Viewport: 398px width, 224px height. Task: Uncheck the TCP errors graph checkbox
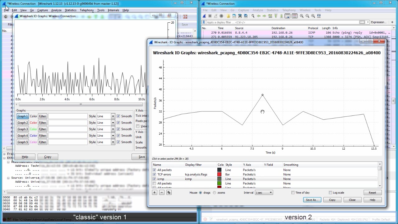pyautogui.click(x=155, y=175)
